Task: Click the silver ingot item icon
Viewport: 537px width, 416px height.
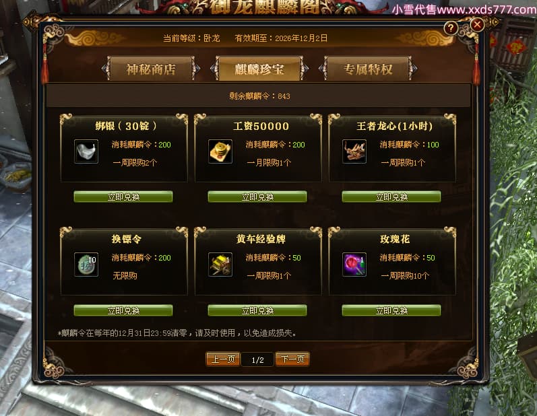Action: [86, 151]
